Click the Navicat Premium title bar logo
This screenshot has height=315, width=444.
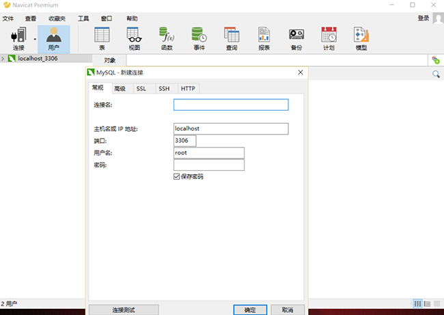[x=7, y=5]
